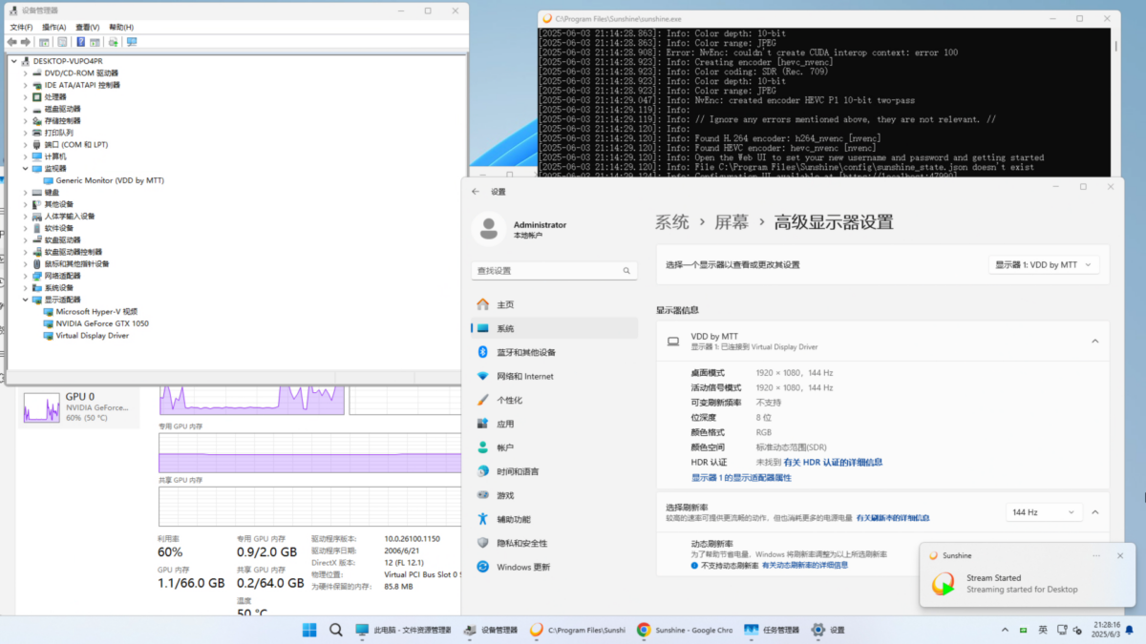The height and width of the screenshot is (644, 1146).
Task: Open the 操作(A) menu in Device Manager
Action: [x=53, y=27]
